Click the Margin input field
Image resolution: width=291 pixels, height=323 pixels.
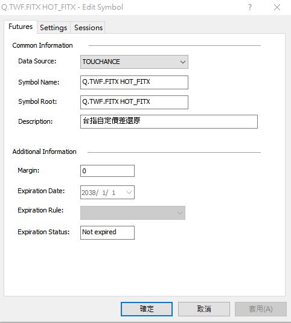click(107, 171)
